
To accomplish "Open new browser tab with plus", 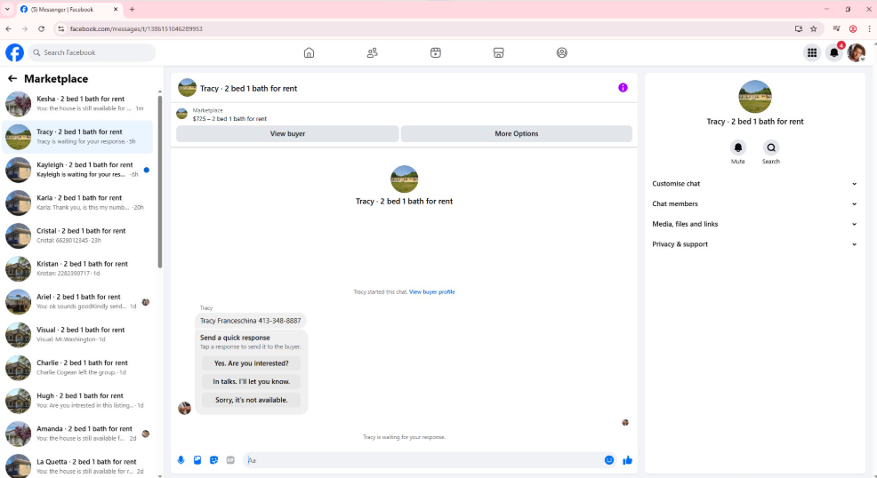I will coord(132,9).
